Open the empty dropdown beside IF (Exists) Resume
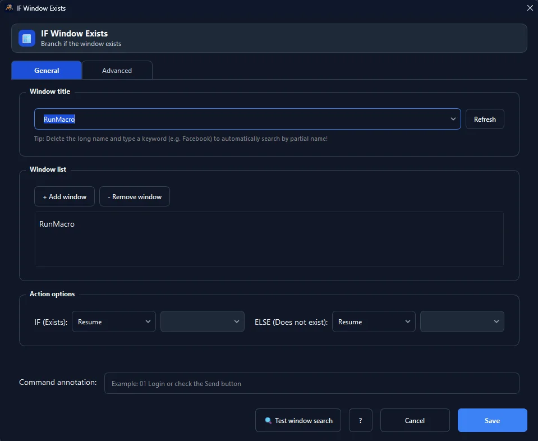 [203, 321]
